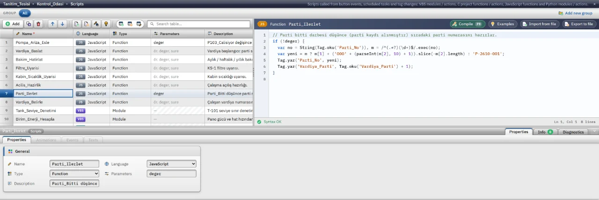Open the Language dropdown JavaScript
The width and height of the screenshot is (599, 200).
171,164
